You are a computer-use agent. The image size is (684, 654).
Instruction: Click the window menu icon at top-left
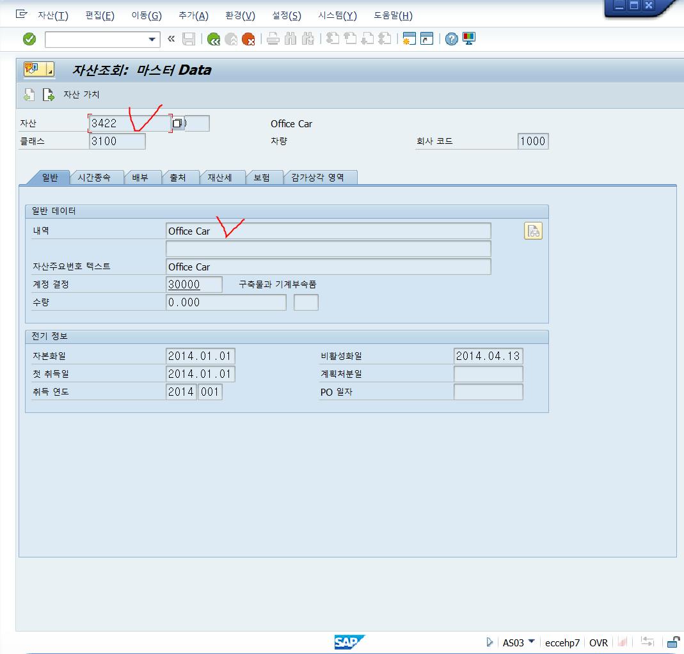(21, 14)
